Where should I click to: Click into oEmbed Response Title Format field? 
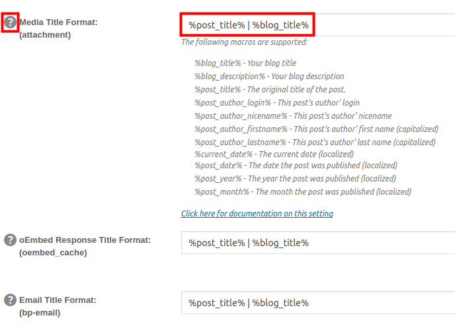coord(317,243)
